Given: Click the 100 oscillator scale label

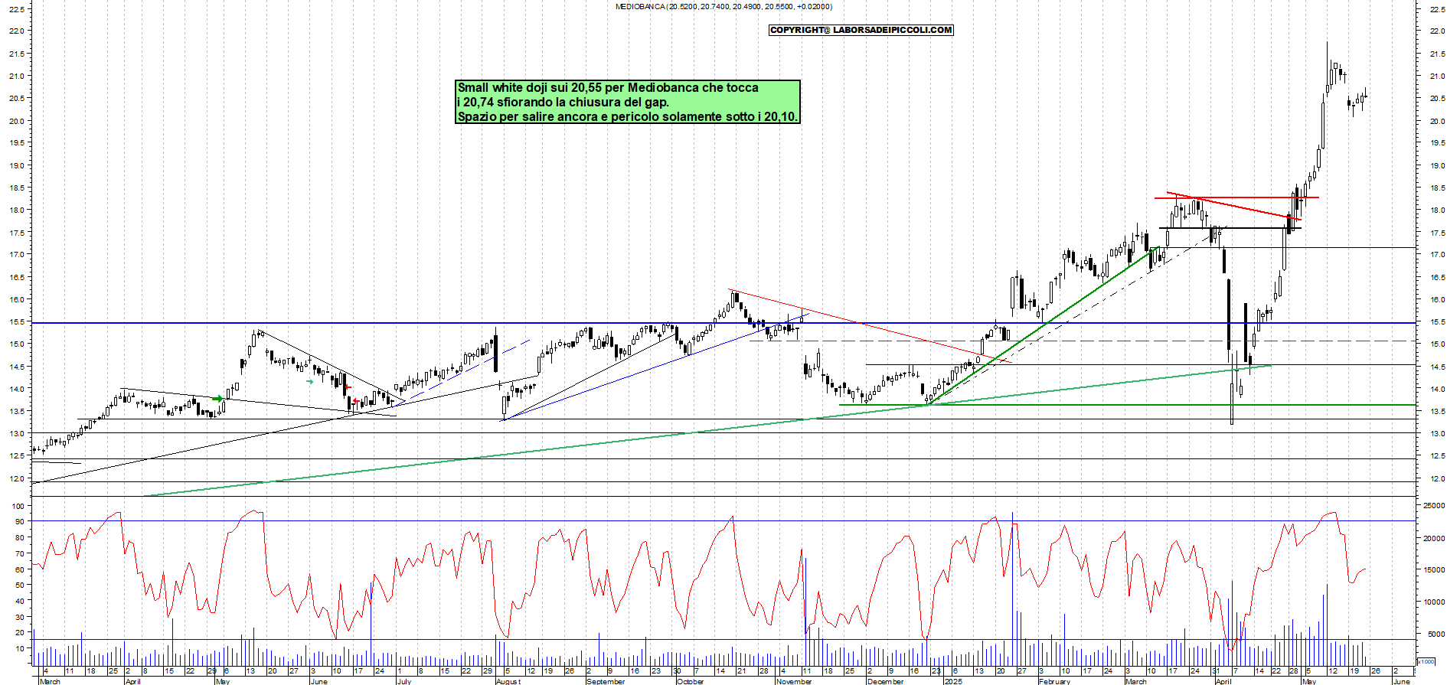Looking at the screenshot, I should pos(18,506).
